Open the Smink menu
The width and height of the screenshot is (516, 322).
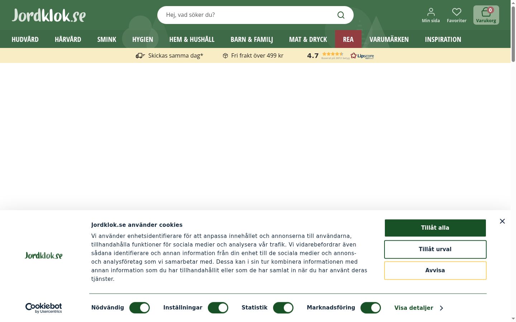pyautogui.click(x=107, y=39)
